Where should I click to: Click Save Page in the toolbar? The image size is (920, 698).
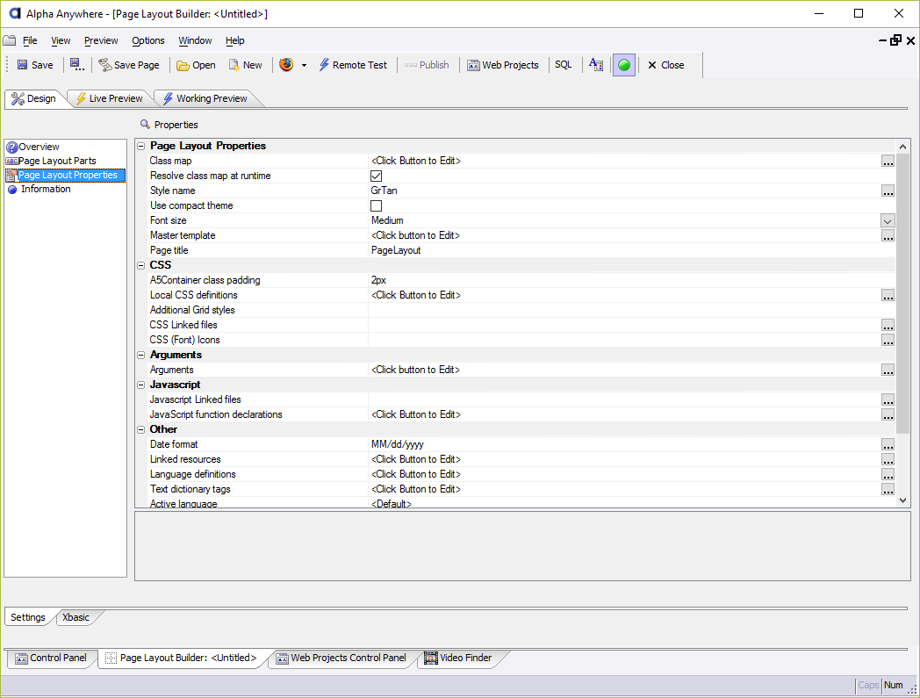coord(129,65)
